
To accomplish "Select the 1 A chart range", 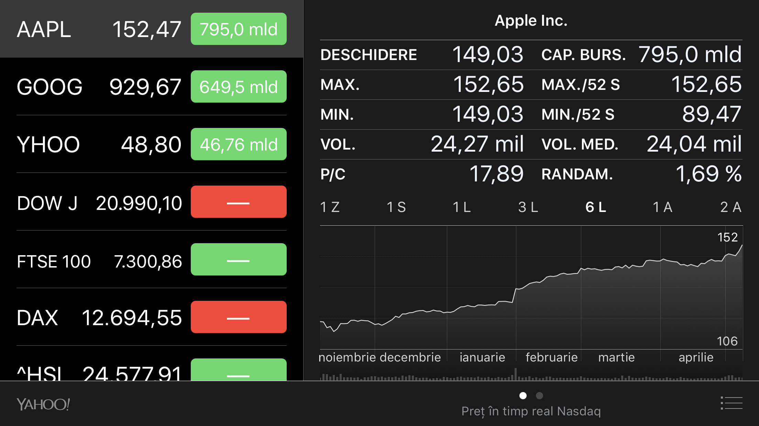I will [x=662, y=207].
